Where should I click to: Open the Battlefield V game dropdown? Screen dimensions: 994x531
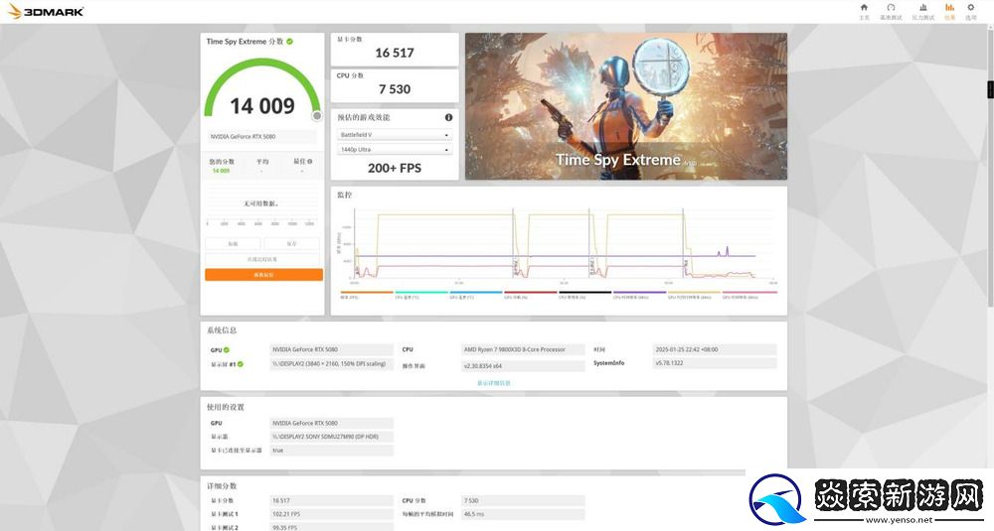[395, 135]
